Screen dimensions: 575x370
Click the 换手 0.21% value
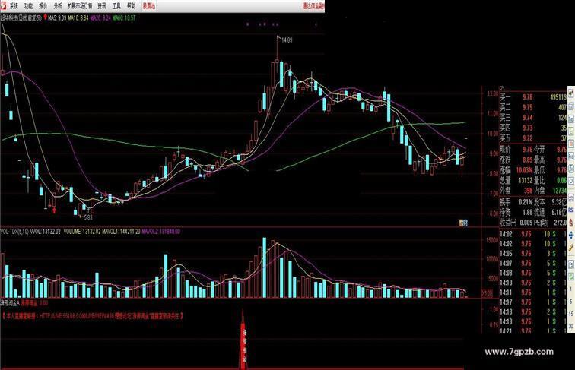[526, 202]
